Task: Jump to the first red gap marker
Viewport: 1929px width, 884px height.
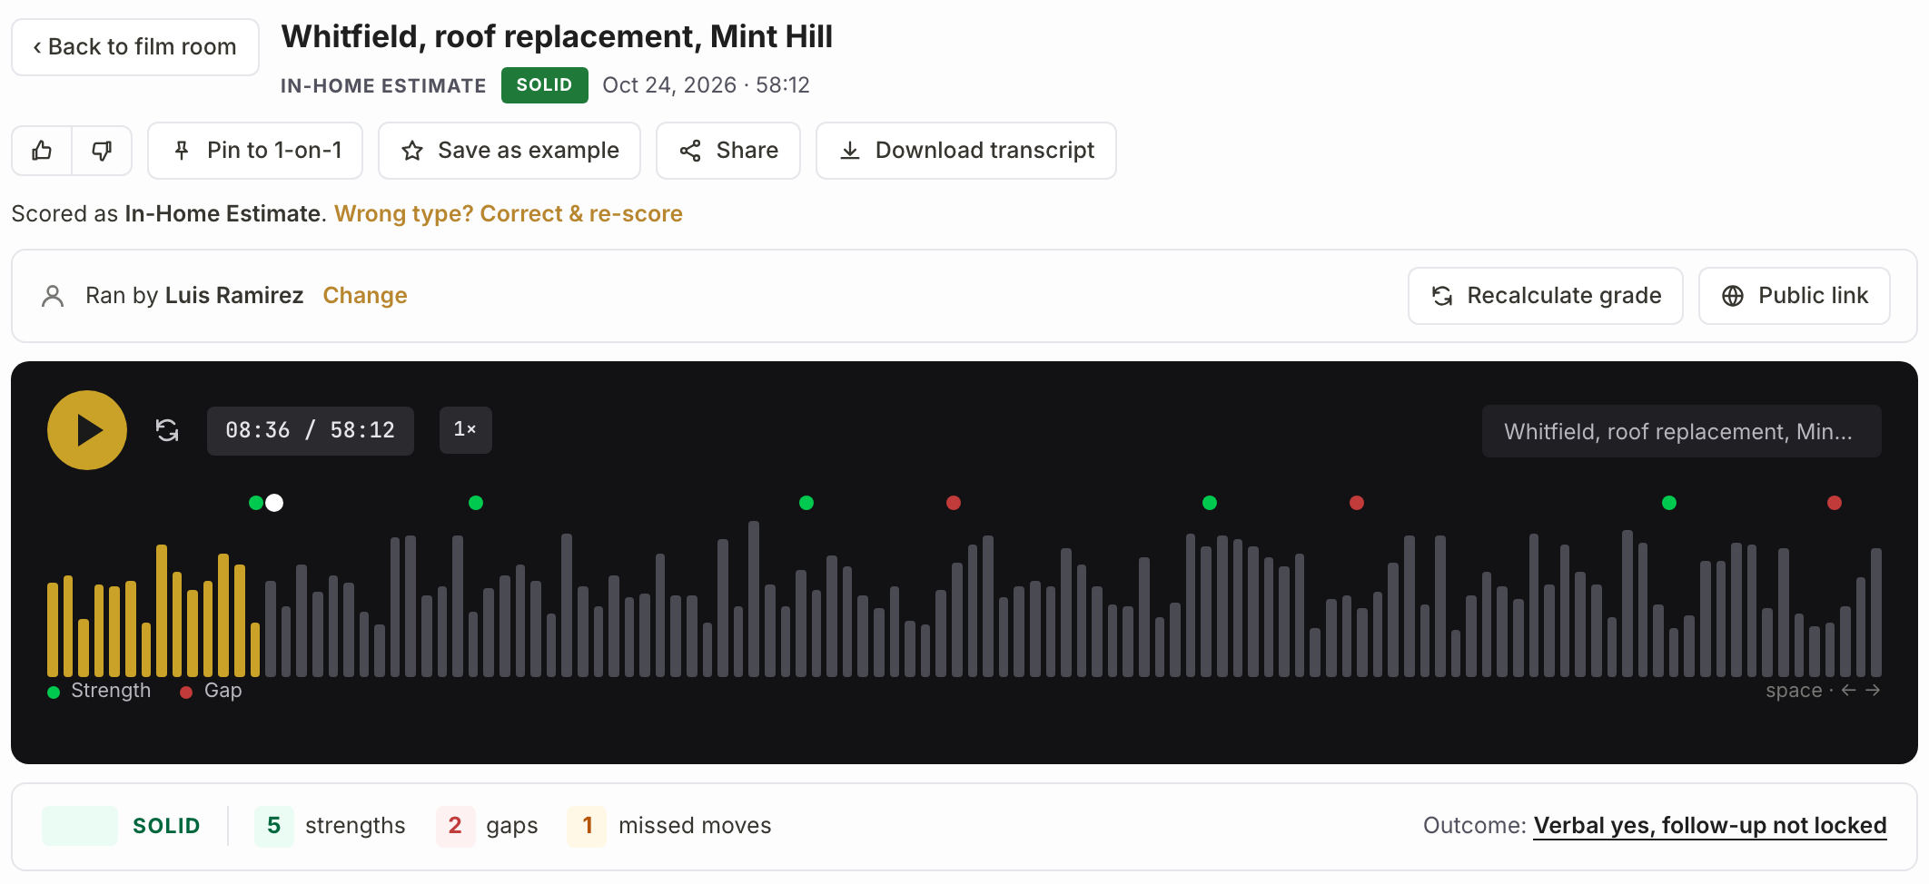Action: 954,503
